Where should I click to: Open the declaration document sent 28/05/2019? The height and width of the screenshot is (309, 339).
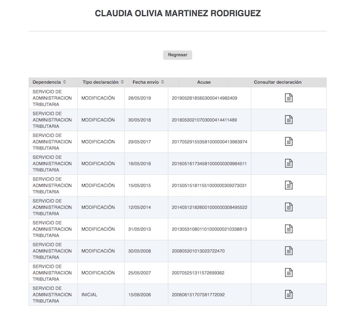pyautogui.click(x=289, y=98)
